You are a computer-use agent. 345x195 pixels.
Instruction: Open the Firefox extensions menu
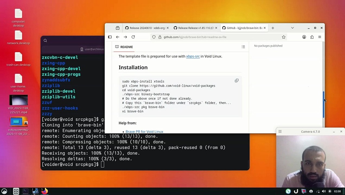312,37
